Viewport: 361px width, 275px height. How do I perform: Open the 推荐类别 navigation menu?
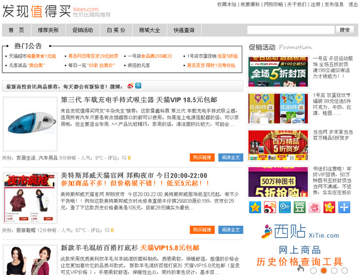pyautogui.click(x=48, y=30)
